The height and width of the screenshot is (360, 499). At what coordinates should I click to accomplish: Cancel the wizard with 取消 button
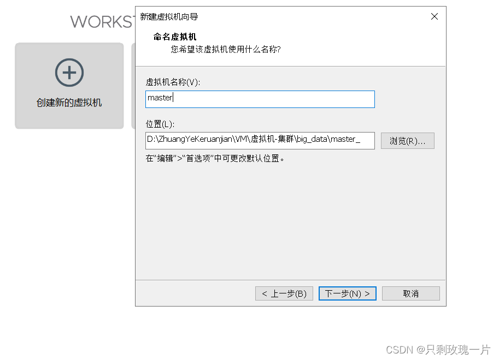click(x=410, y=293)
